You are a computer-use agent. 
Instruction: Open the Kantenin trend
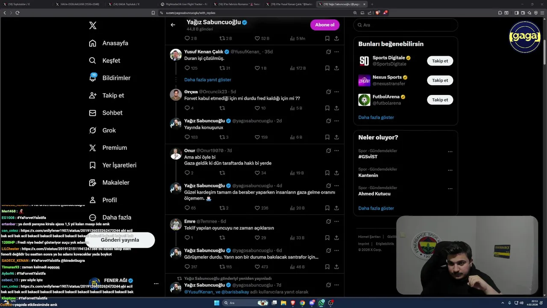pyautogui.click(x=368, y=175)
